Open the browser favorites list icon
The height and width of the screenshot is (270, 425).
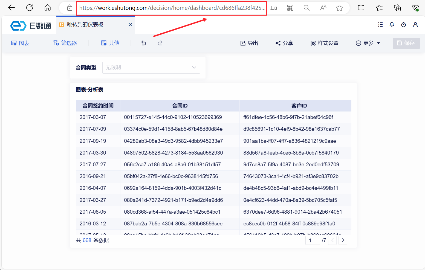point(379,8)
